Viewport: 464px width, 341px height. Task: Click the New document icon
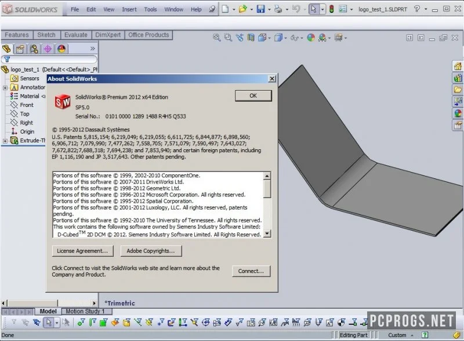tap(225, 9)
